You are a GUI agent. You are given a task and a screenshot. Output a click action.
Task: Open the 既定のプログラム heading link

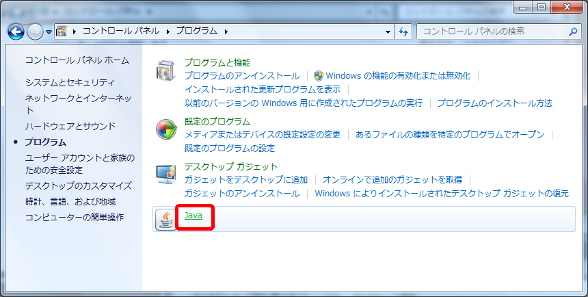(217, 122)
